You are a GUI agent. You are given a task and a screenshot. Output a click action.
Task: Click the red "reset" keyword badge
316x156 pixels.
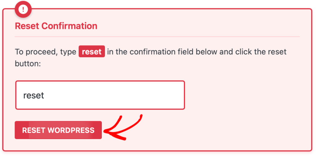(x=92, y=51)
